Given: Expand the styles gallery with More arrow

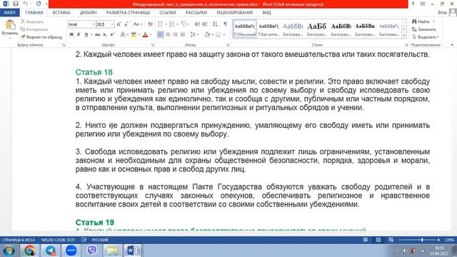Looking at the screenshot, I should pyautogui.click(x=404, y=36).
